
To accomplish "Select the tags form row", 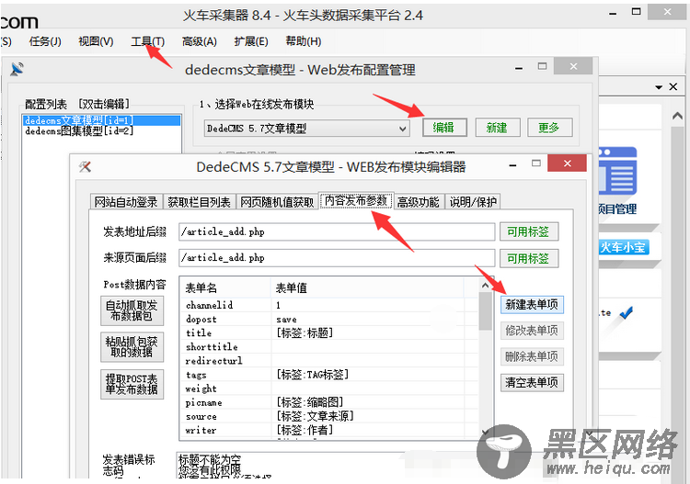I will [329, 375].
